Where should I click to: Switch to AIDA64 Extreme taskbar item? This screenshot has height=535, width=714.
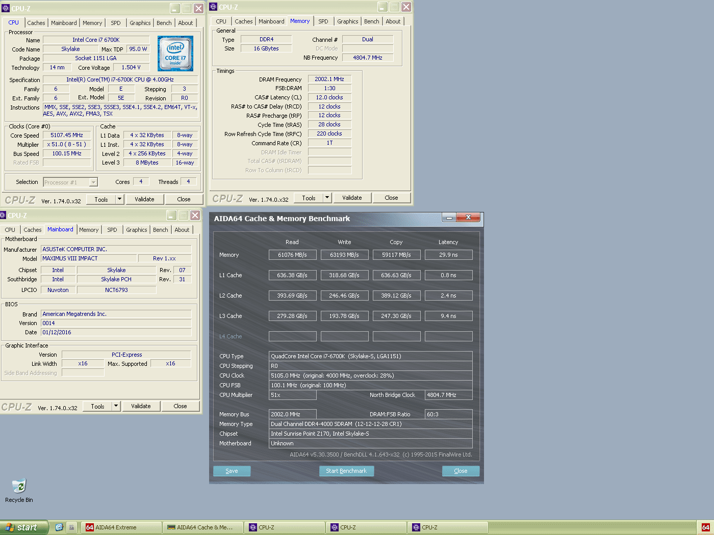click(x=121, y=527)
